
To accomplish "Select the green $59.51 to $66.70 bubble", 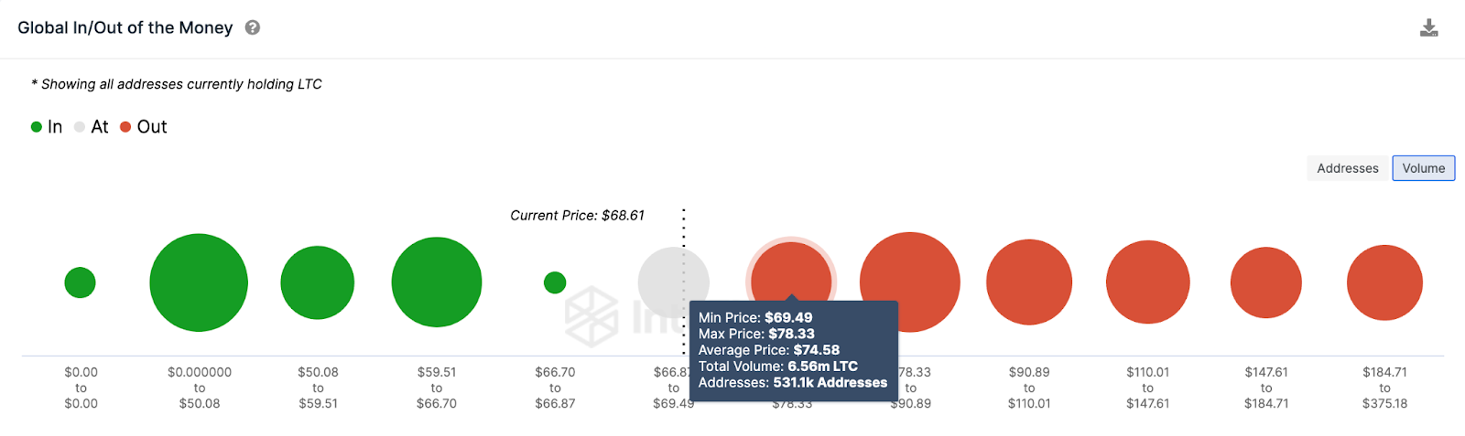I will (437, 282).
